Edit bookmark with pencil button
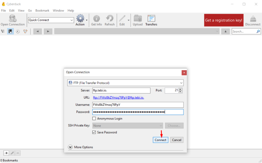 pos(12,153)
